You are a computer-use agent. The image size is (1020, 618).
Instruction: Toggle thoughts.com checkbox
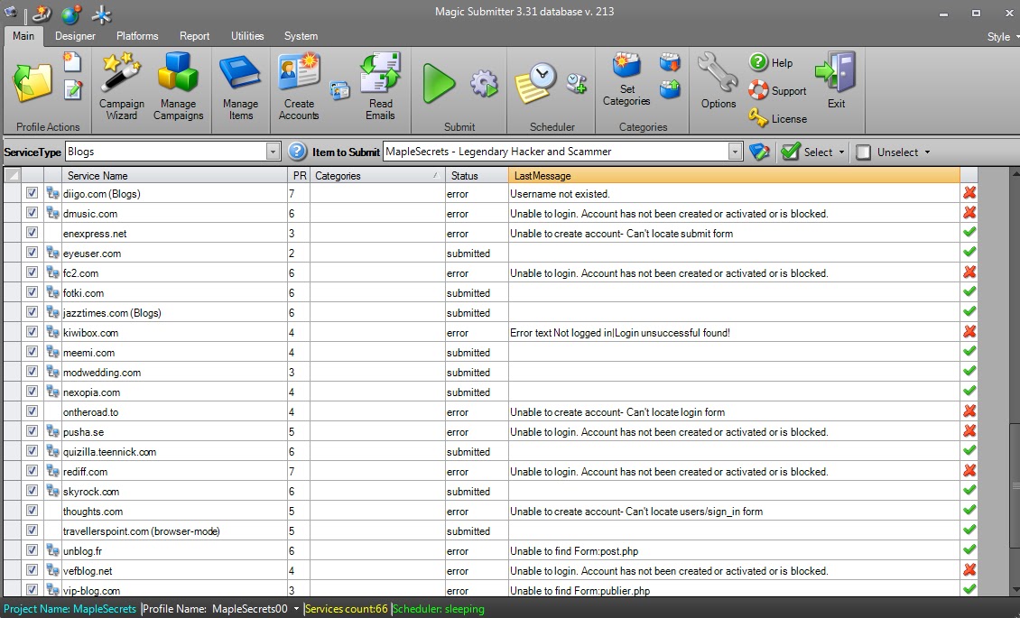pyautogui.click(x=32, y=510)
